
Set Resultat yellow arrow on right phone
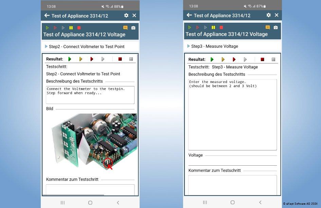(x=223, y=59)
